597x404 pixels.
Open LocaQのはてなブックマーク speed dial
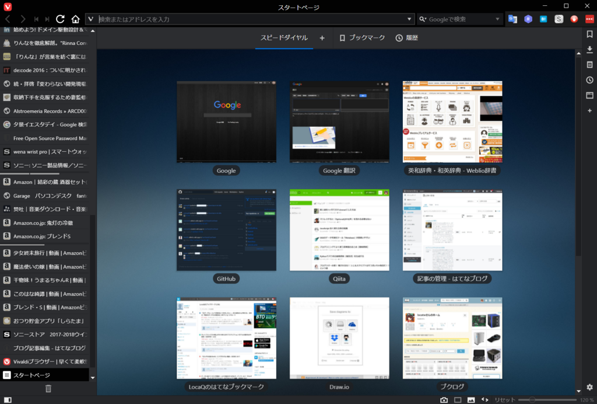coord(226,339)
